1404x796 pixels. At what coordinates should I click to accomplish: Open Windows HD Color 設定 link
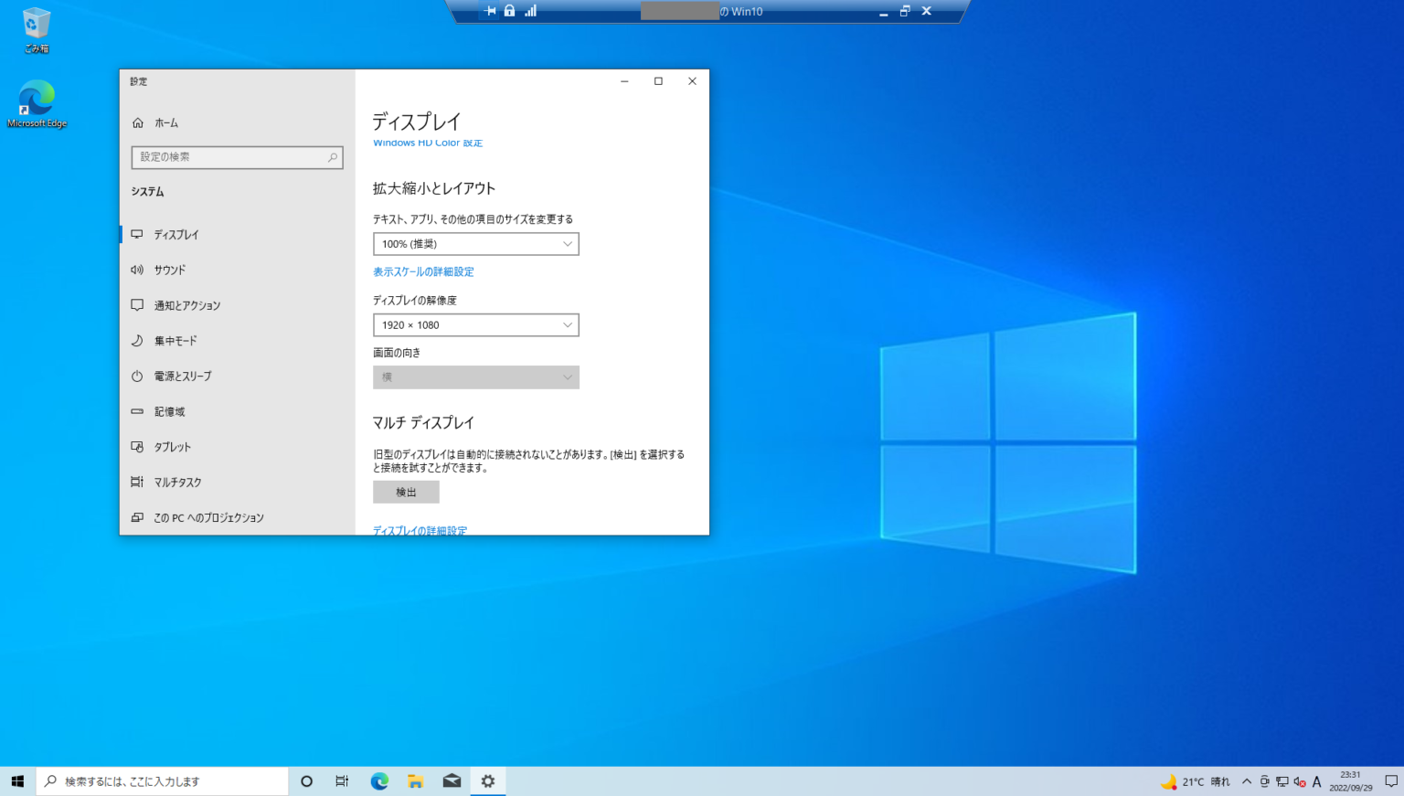click(427, 143)
